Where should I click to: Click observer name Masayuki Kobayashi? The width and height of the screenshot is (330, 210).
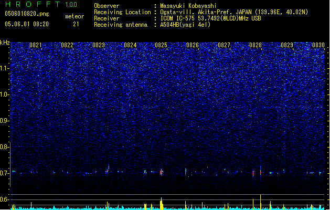tap(188, 6)
